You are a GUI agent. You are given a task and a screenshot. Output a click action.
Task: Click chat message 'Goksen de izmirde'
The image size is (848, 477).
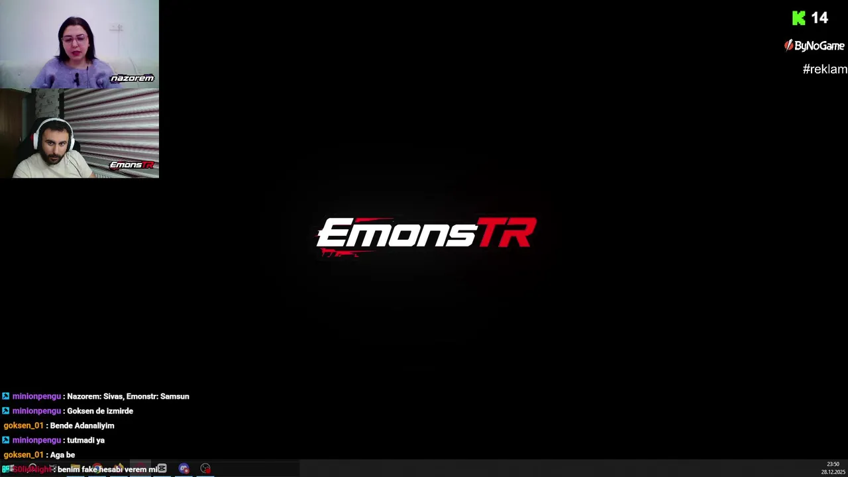click(100, 411)
